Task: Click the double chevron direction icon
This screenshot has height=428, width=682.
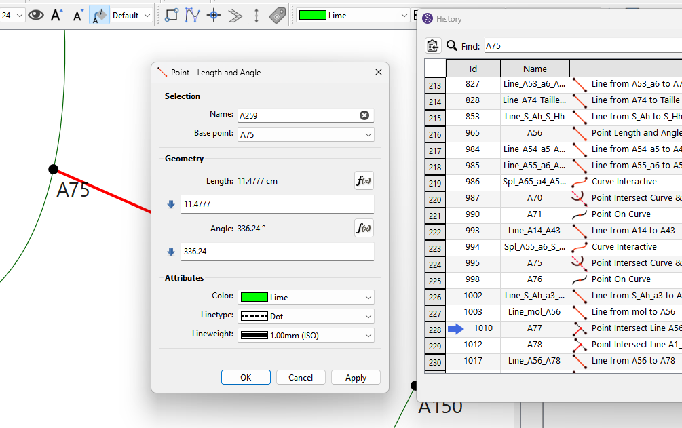Action: click(x=235, y=15)
